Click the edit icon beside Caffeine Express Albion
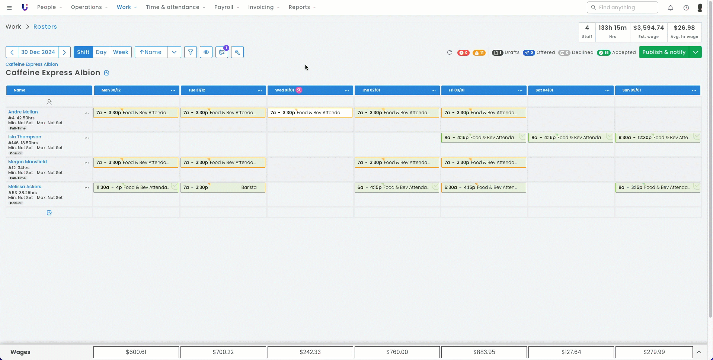Image resolution: width=713 pixels, height=360 pixels. (106, 73)
